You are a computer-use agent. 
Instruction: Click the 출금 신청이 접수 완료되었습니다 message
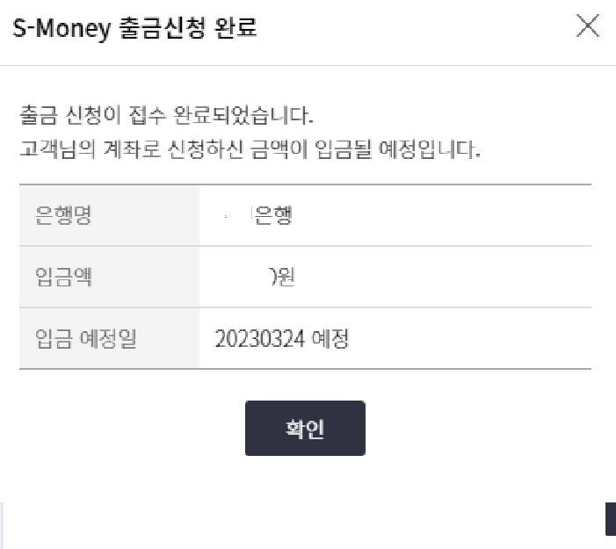pos(167,116)
